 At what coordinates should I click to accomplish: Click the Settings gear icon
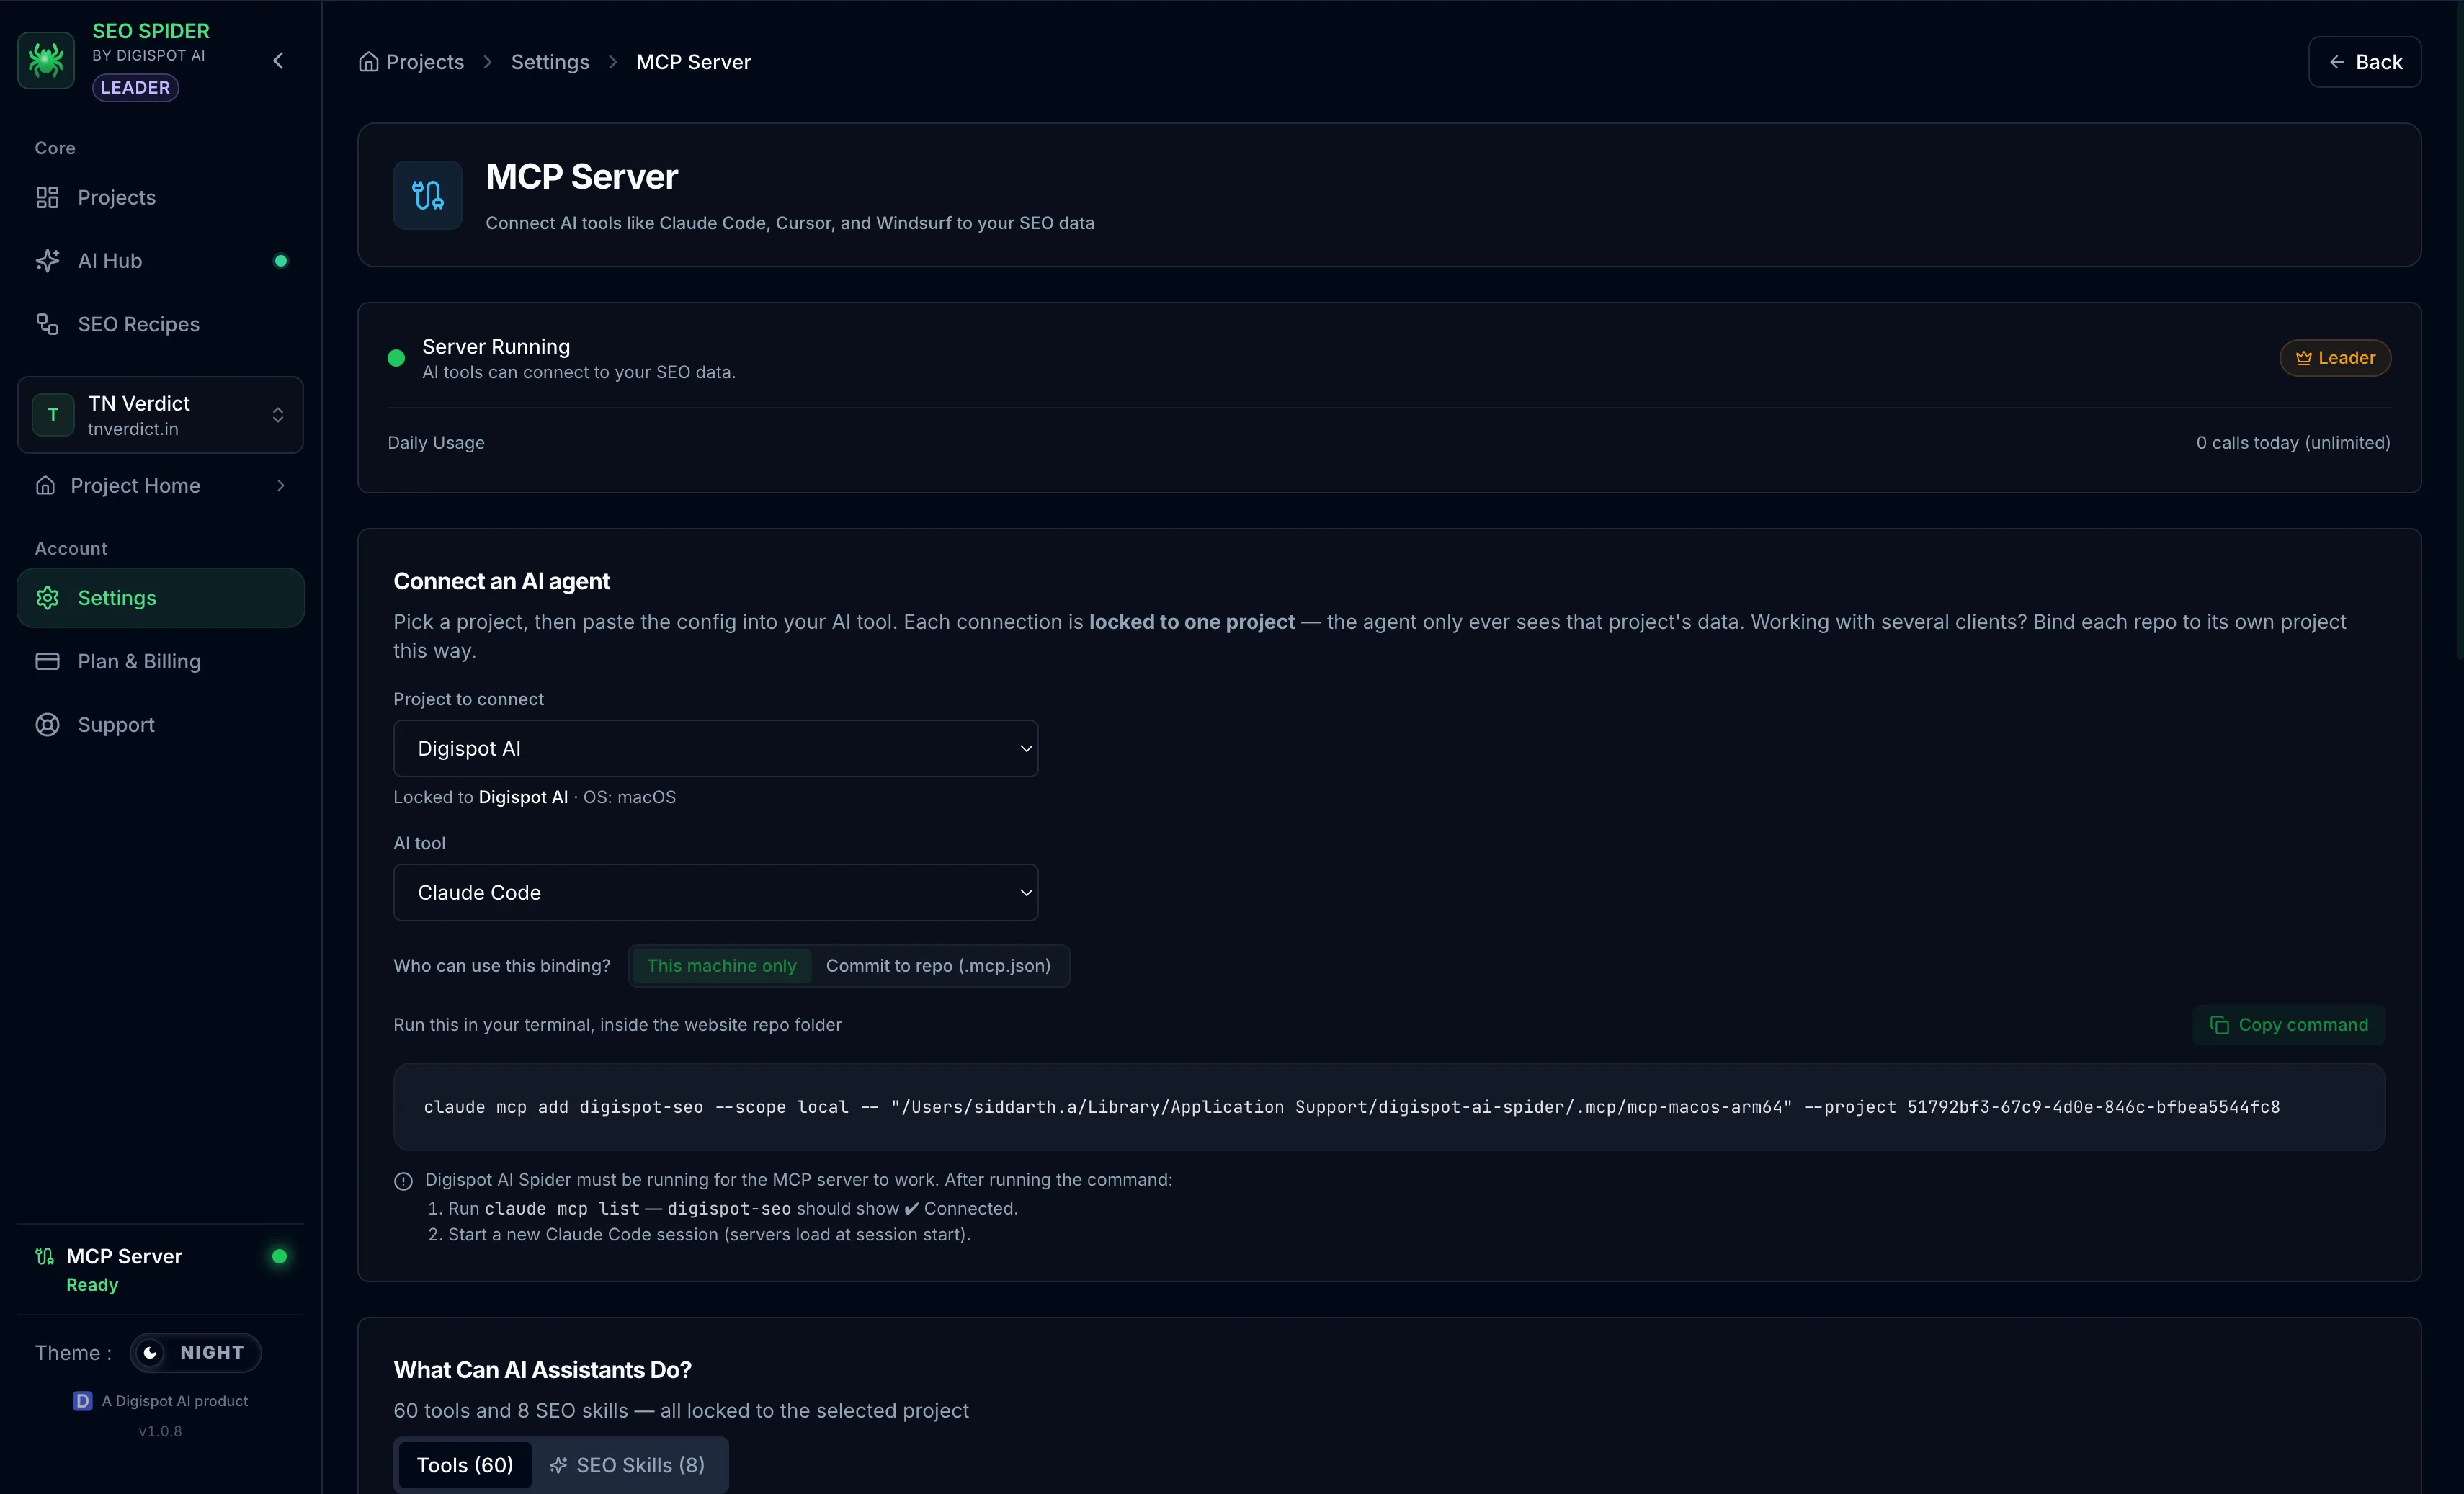click(x=47, y=598)
